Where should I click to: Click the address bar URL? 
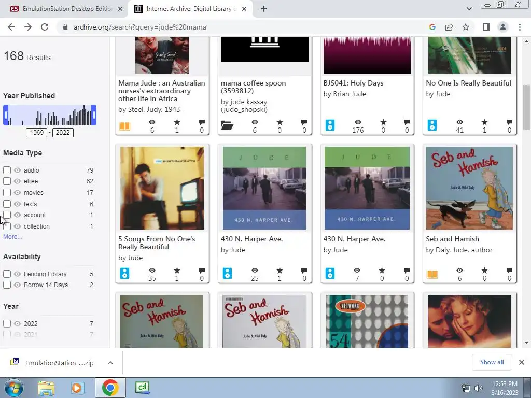[x=140, y=27]
